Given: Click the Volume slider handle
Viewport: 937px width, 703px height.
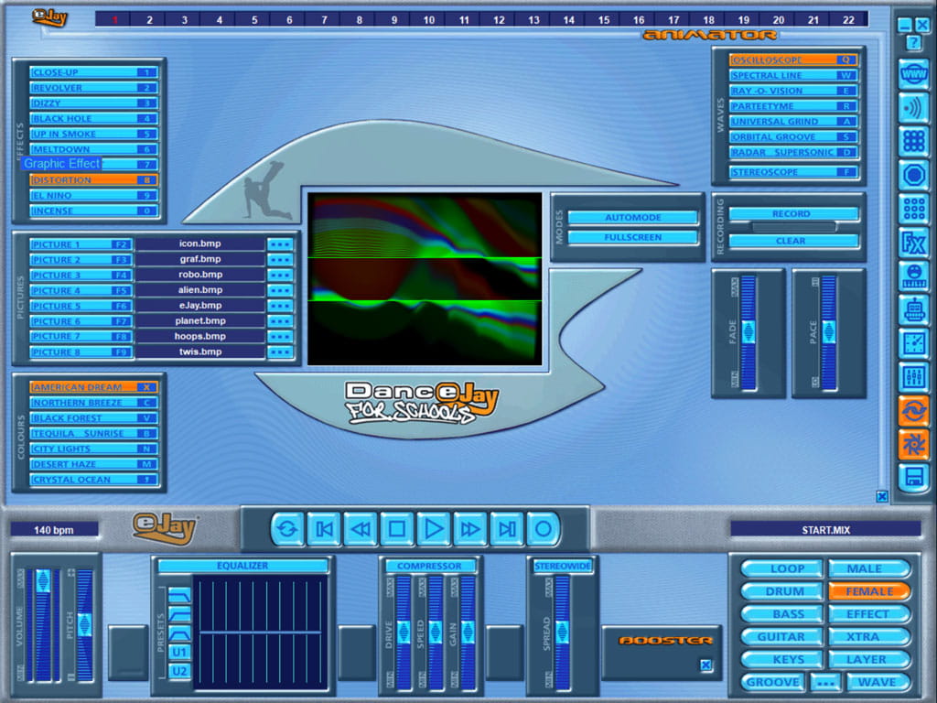Looking at the screenshot, I should [x=43, y=580].
